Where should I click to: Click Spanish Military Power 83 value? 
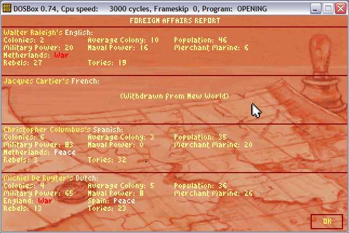click(x=66, y=145)
